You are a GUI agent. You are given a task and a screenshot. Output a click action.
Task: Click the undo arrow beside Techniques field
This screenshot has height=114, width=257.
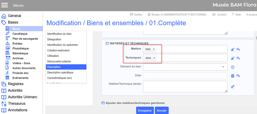pos(238,58)
